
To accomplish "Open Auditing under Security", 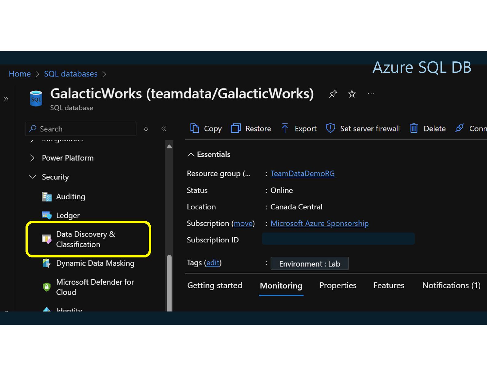I will pos(71,197).
